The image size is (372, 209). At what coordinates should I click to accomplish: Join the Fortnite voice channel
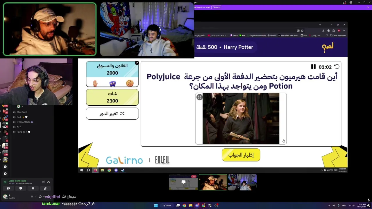[x=24, y=132]
